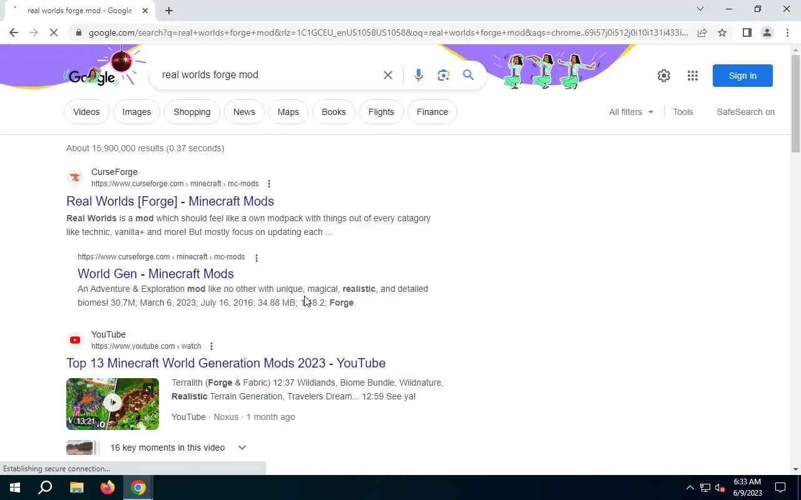Screen dimensions: 801x500
Task: Click inside the Google search field
Action: (267, 75)
